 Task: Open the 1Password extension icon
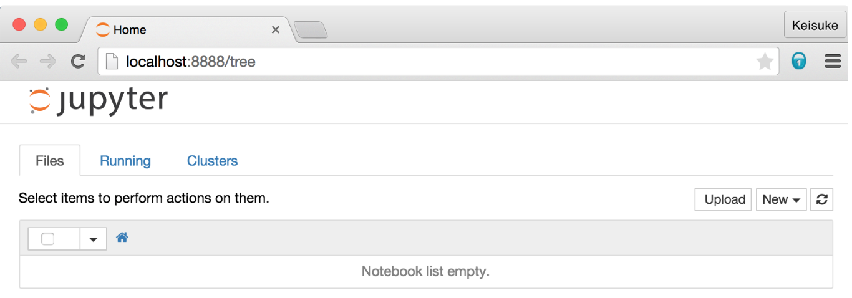point(799,61)
